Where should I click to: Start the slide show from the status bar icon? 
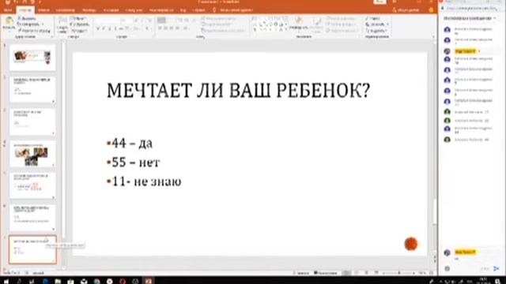(376, 273)
